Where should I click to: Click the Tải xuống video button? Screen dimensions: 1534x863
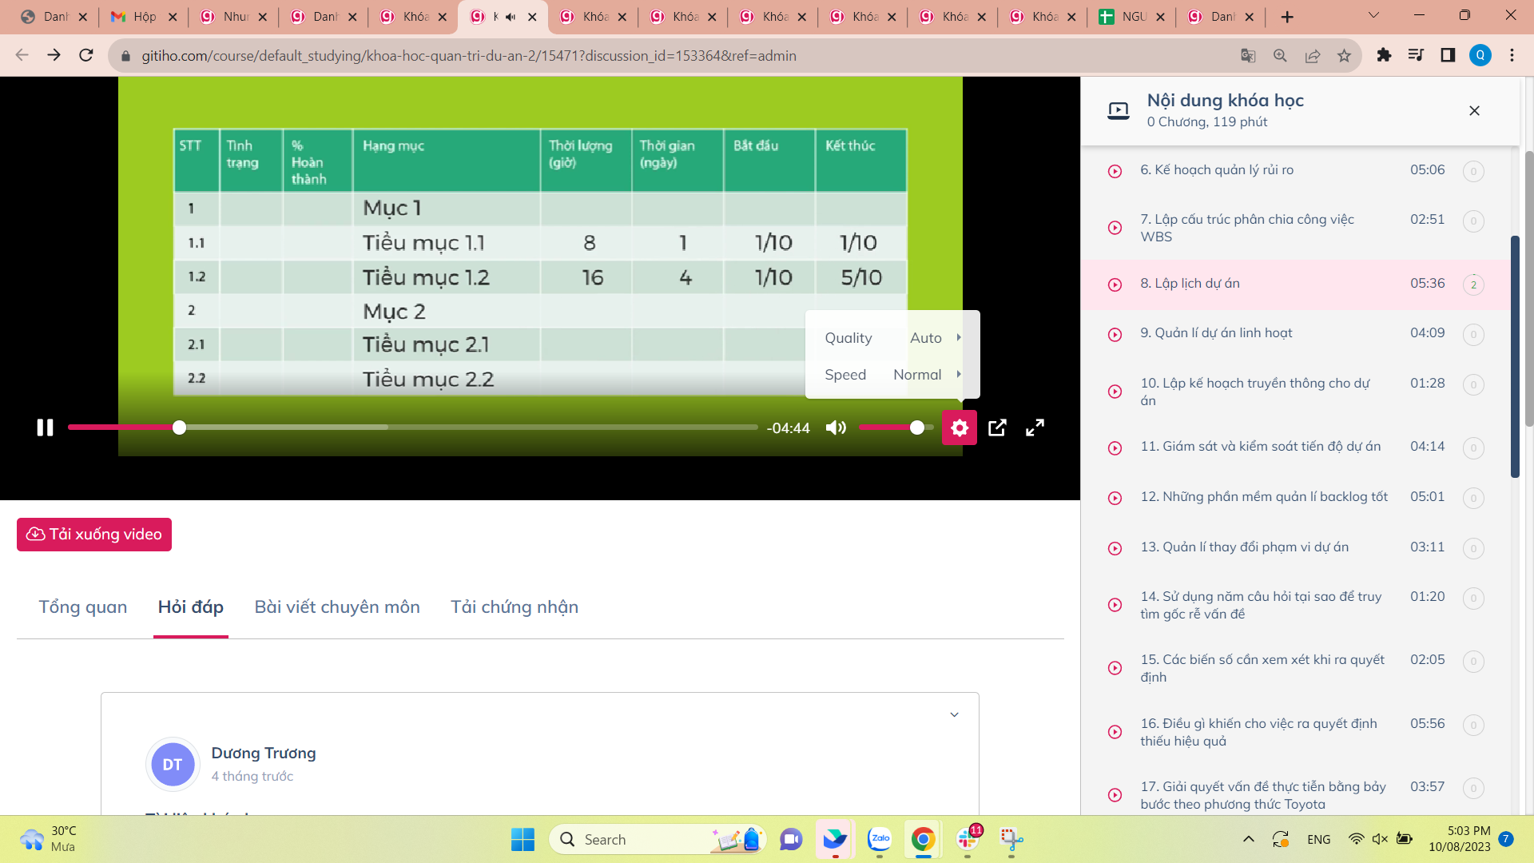94,535
